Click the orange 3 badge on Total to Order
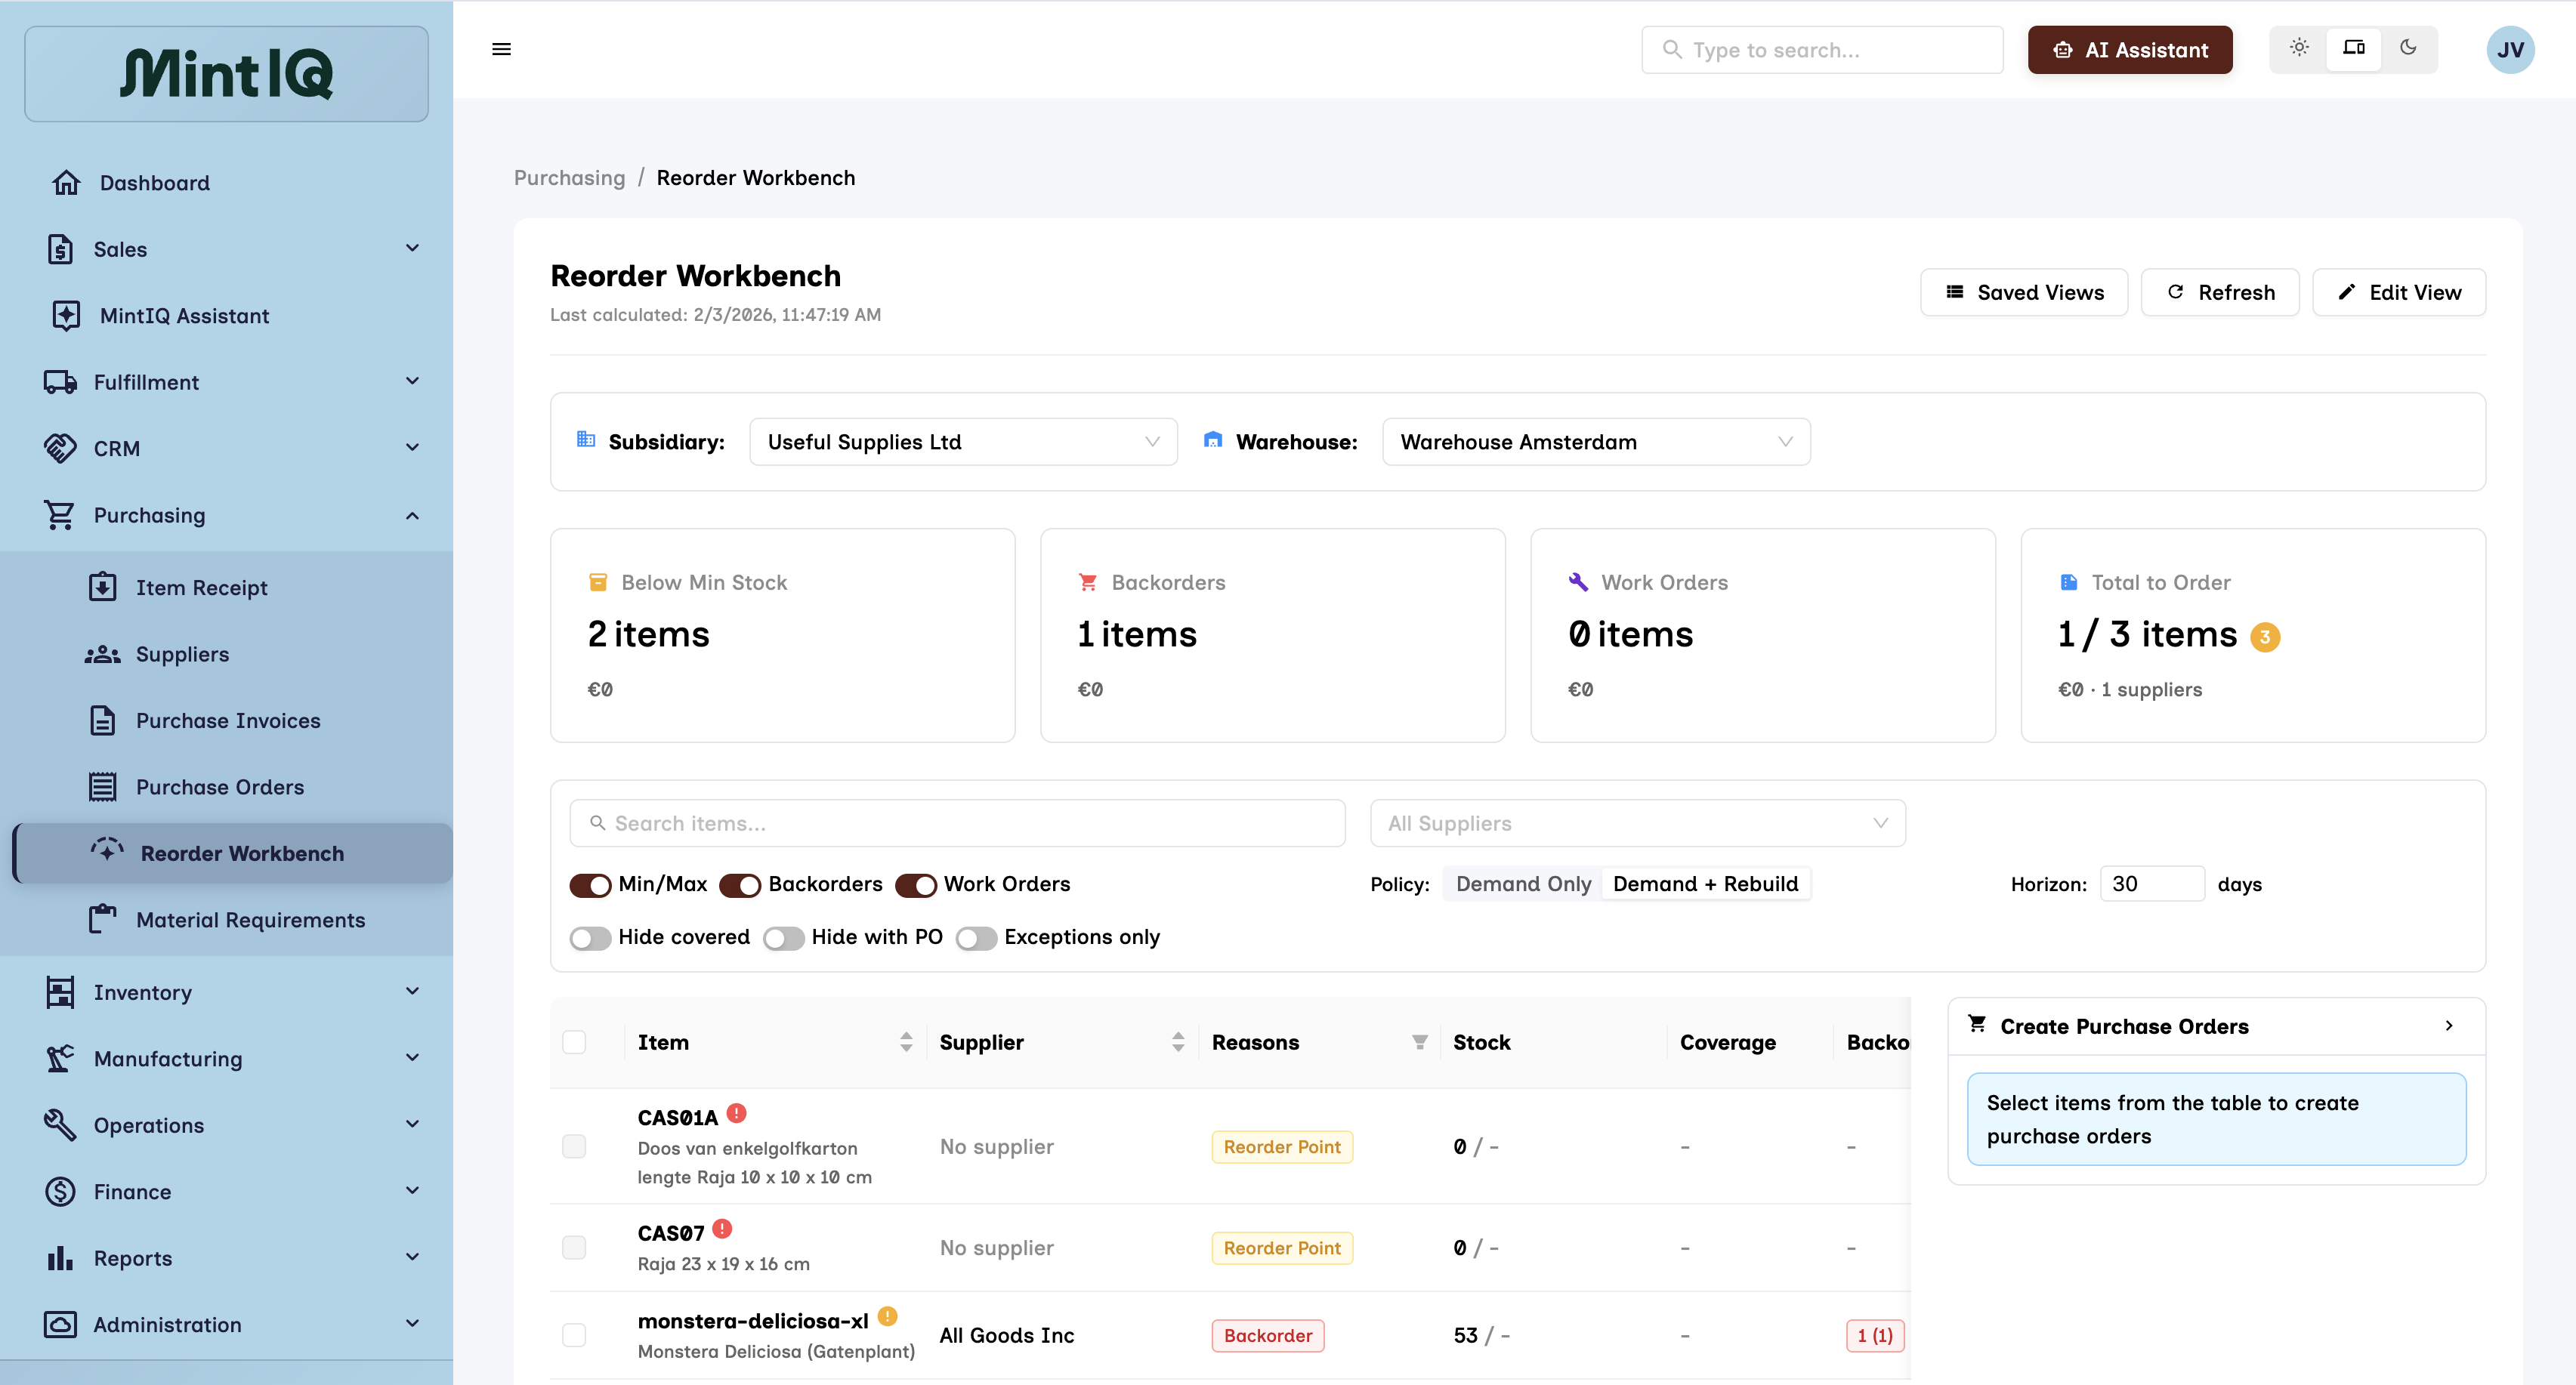 click(x=2265, y=637)
